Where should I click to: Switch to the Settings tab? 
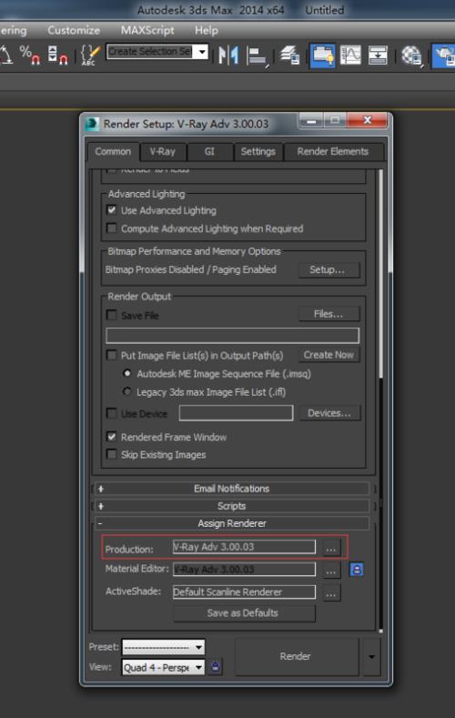[258, 152]
